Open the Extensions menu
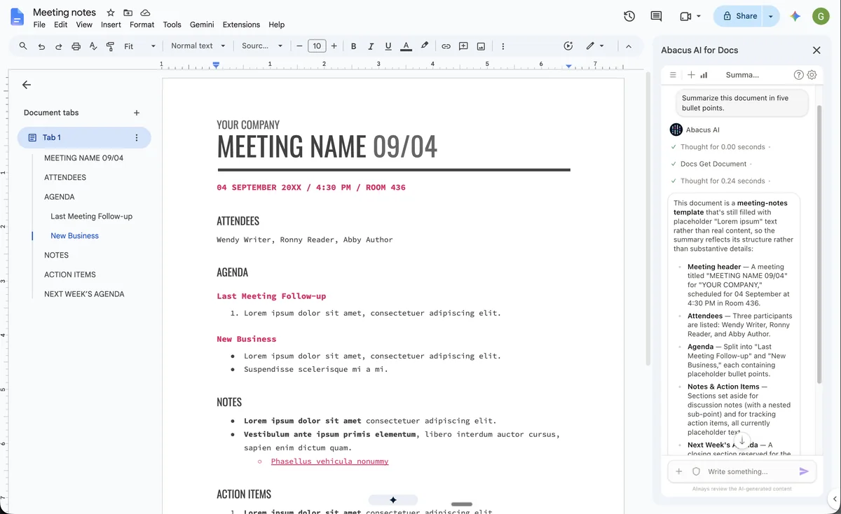 coord(241,25)
